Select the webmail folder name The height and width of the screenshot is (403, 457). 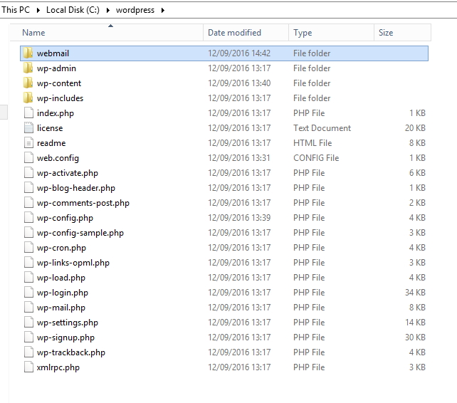pos(53,53)
